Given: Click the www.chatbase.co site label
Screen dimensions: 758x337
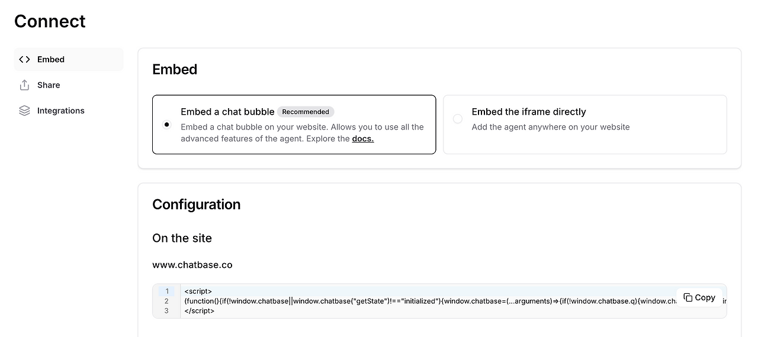Looking at the screenshot, I should pos(192,265).
